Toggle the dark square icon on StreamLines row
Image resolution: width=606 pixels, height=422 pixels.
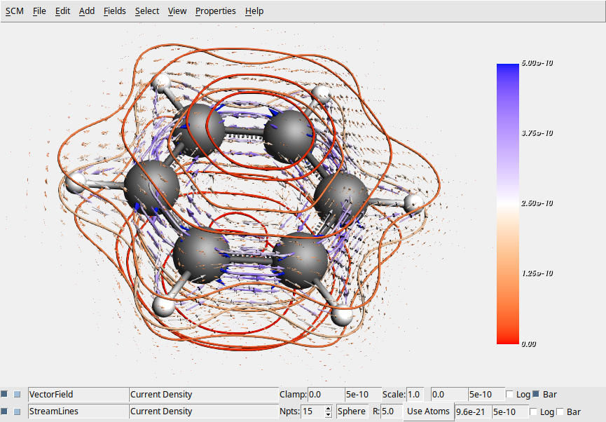[x=4, y=411]
